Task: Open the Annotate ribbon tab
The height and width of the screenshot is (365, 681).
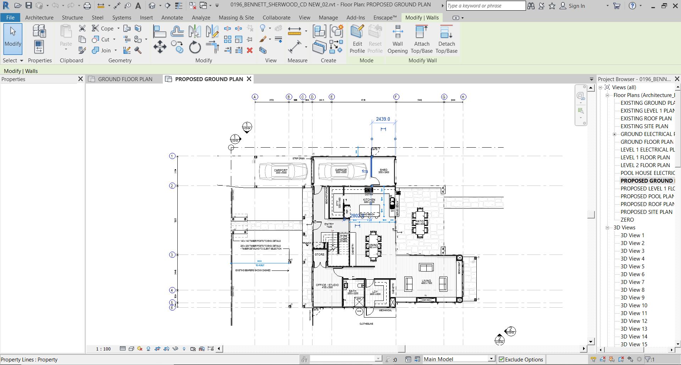Action: click(x=172, y=17)
